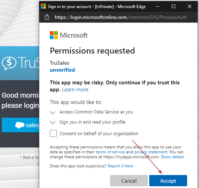
Task: Open the privacy statement link
Action: 151,152
